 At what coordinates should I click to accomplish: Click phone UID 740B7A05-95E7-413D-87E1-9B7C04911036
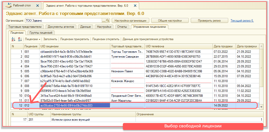(179, 52)
